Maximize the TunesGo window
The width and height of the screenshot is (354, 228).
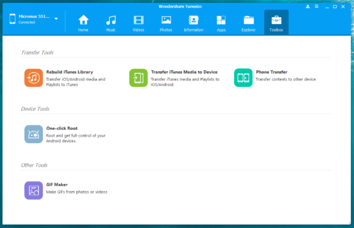[x=335, y=7]
